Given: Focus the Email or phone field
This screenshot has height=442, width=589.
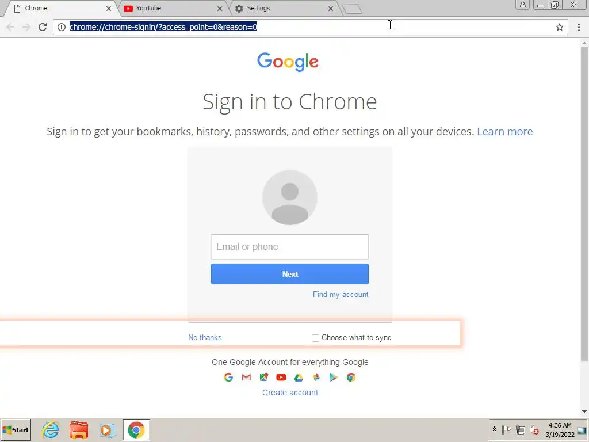Looking at the screenshot, I should (290, 247).
